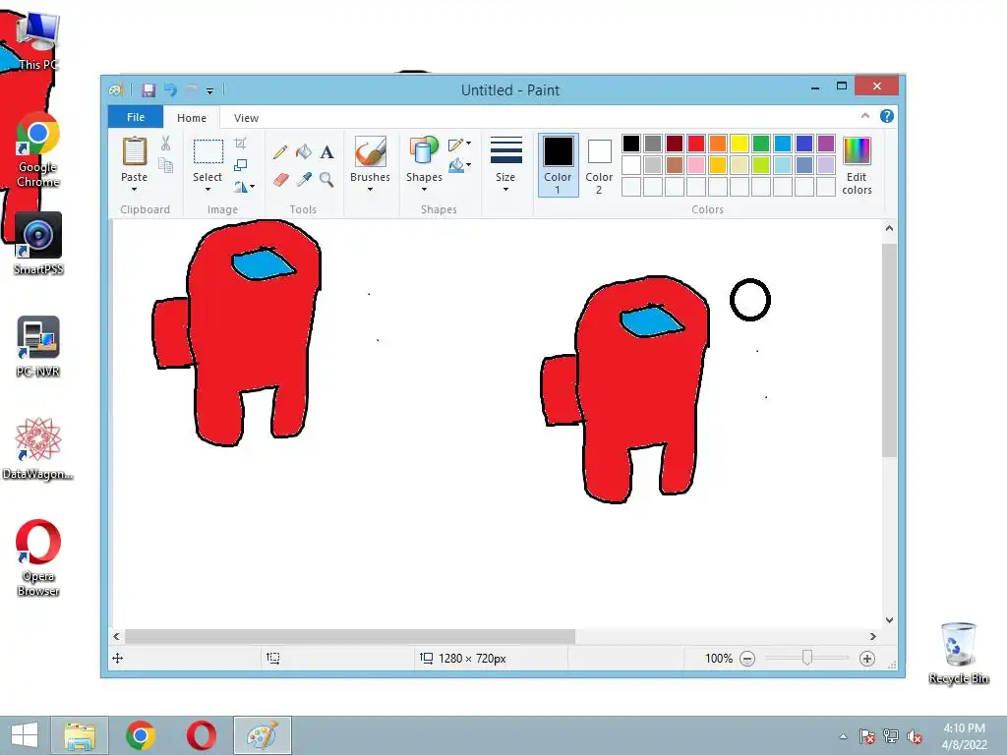This screenshot has height=755, width=1007.
Task: Select the Text tool
Action: pyautogui.click(x=326, y=152)
